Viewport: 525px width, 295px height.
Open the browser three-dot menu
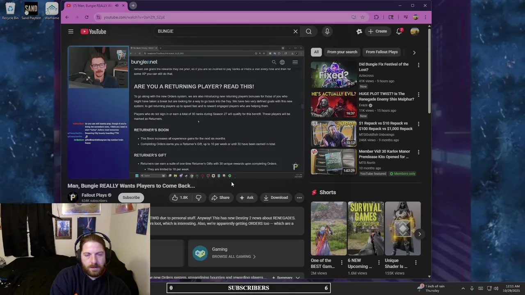[425, 17]
